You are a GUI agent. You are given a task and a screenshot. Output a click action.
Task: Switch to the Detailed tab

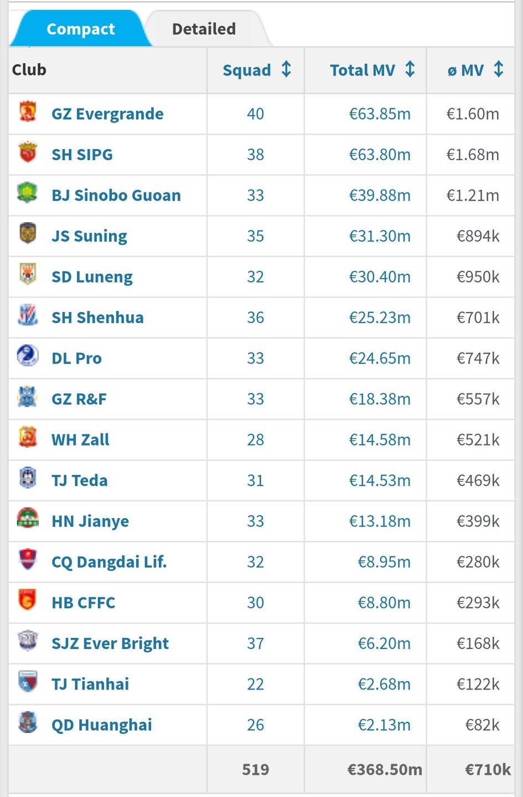tap(204, 29)
